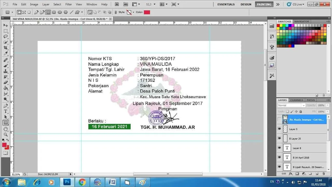This screenshot has height=187, width=332.
Task: Select the Lasso tool
Action: [5, 36]
